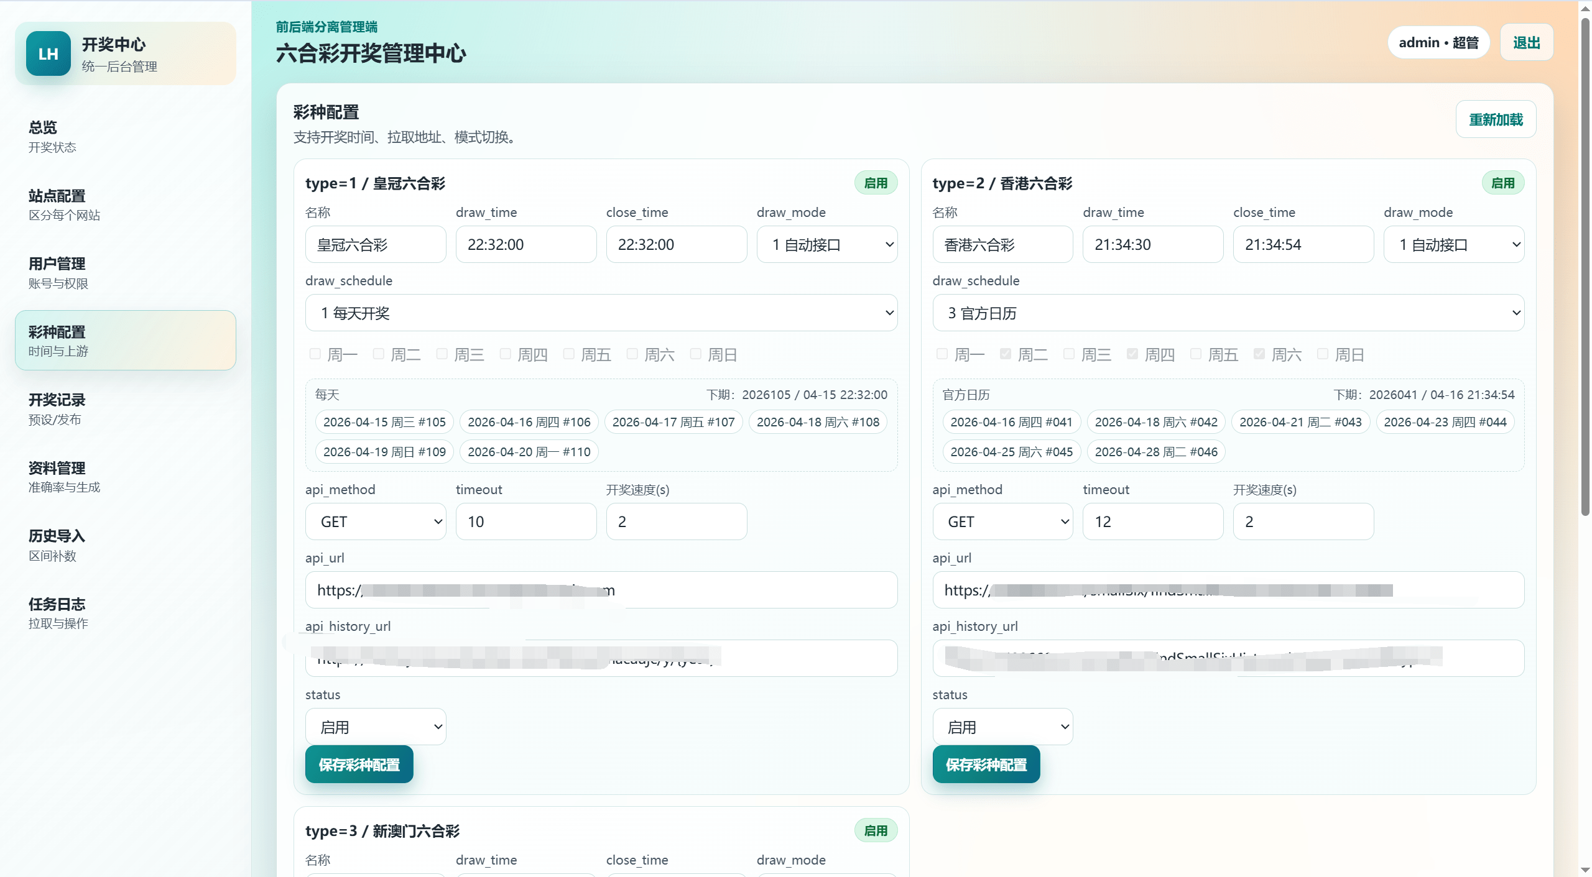Click the page vertical scrollbar
The height and width of the screenshot is (877, 1592).
pyautogui.click(x=1585, y=267)
